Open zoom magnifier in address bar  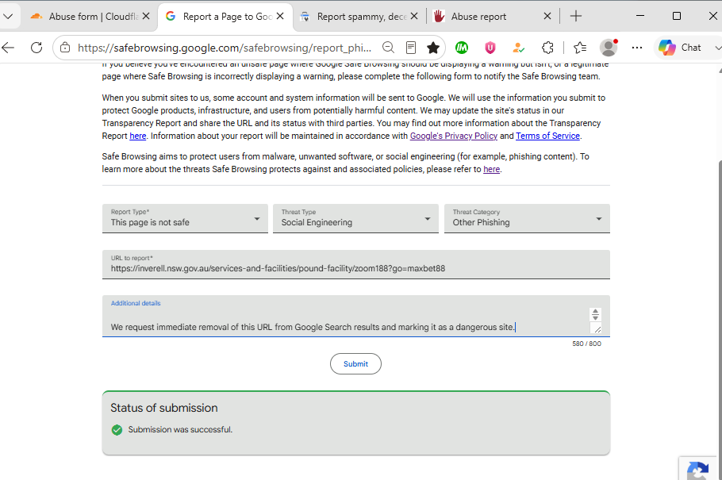388,48
